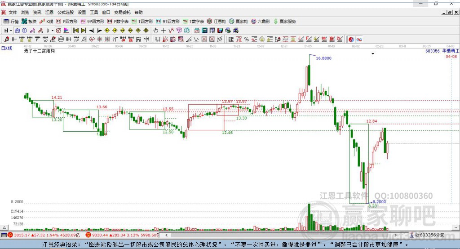460x249 pixels.
Task: Open the 赢家轮 wheel tool
Action: (x=239, y=22)
